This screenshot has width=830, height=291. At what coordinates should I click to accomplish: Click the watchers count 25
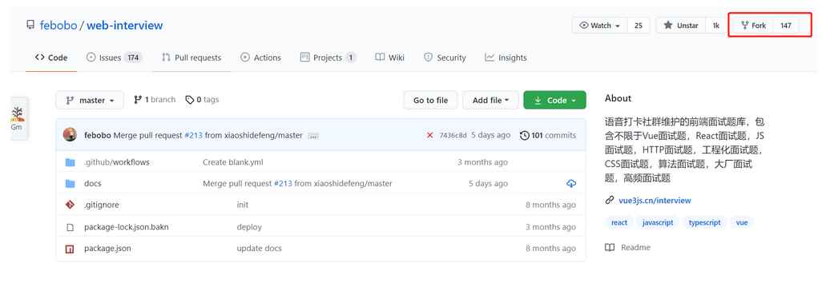pos(639,26)
